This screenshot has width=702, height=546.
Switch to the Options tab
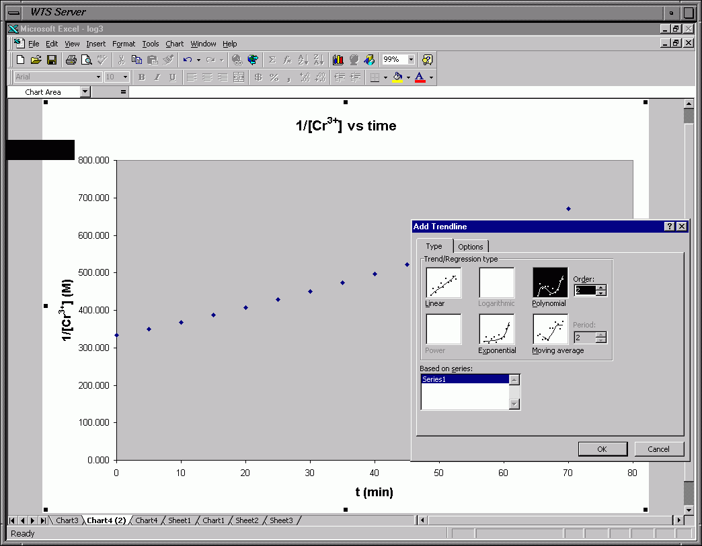pyautogui.click(x=471, y=247)
